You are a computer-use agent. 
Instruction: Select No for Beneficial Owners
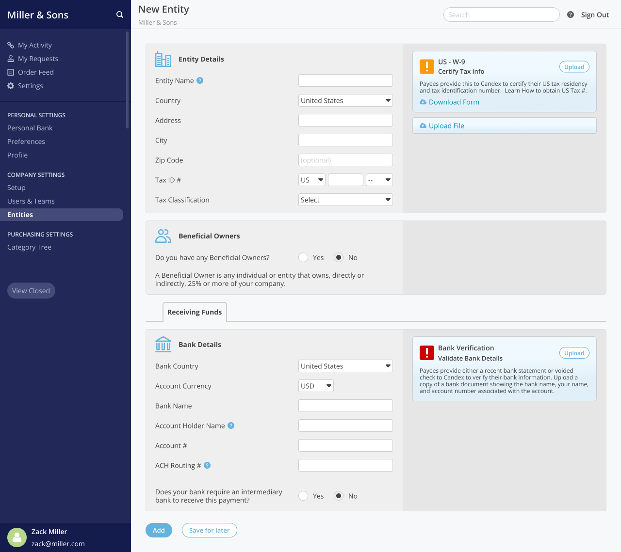339,257
